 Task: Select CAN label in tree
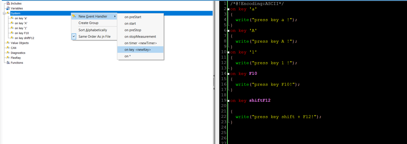13,48
